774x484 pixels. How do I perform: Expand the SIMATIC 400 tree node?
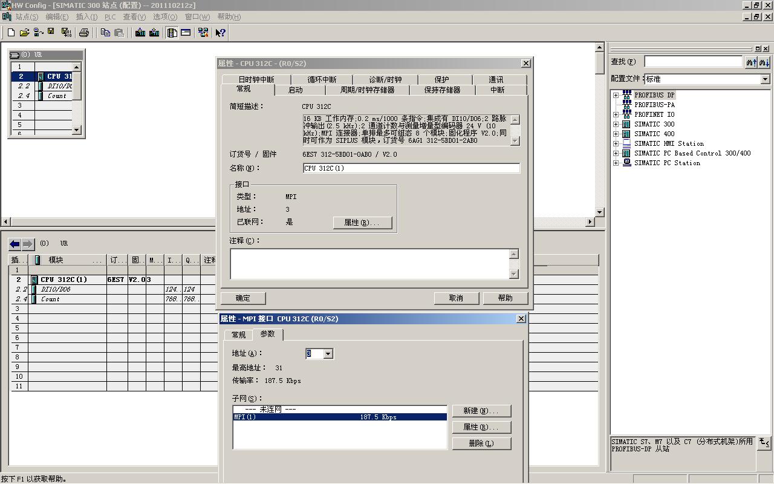click(616, 134)
